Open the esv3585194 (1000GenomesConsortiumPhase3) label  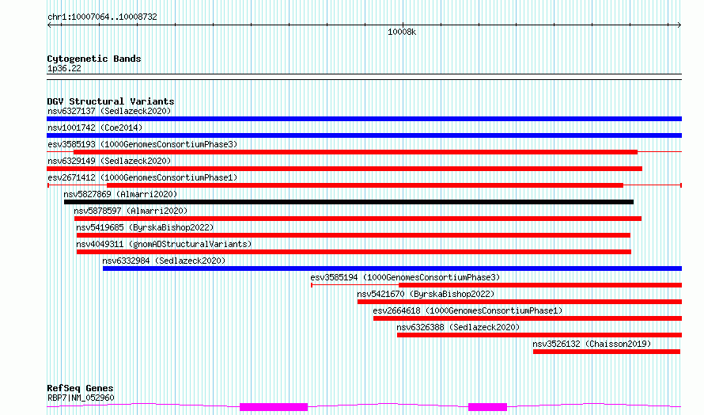pos(405,277)
